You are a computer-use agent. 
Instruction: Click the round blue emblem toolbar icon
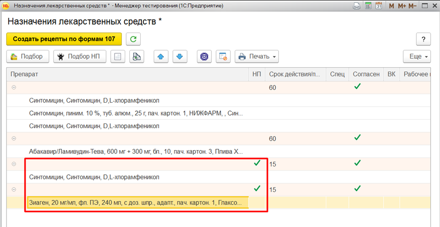pyautogui.click(x=204, y=57)
